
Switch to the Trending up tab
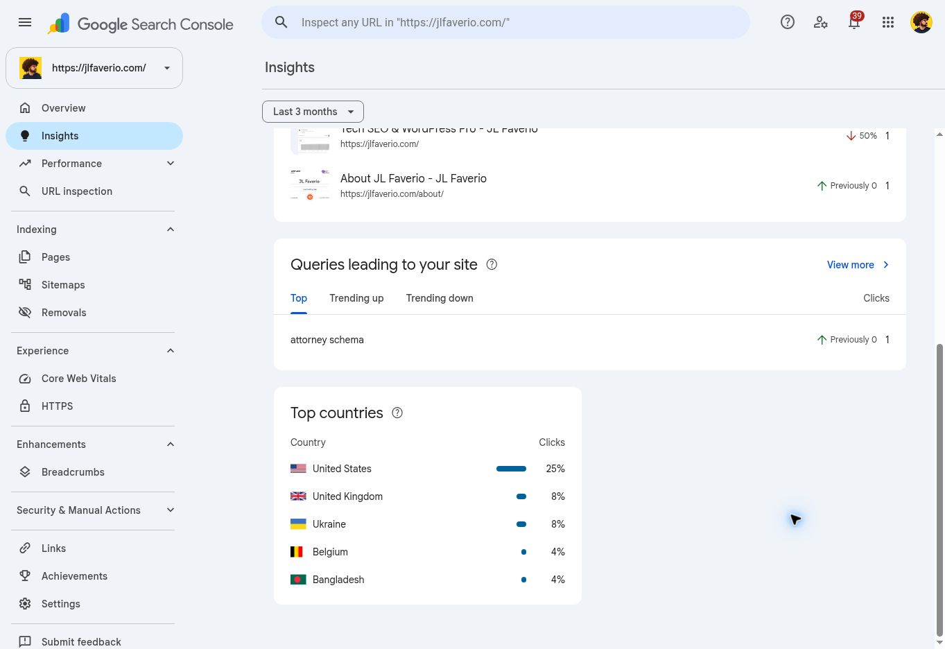(356, 298)
